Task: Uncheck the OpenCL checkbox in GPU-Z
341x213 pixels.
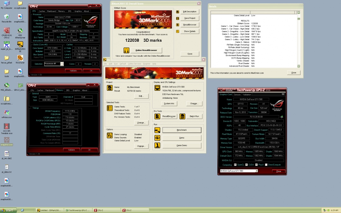Action: pyautogui.click(x=235, y=165)
